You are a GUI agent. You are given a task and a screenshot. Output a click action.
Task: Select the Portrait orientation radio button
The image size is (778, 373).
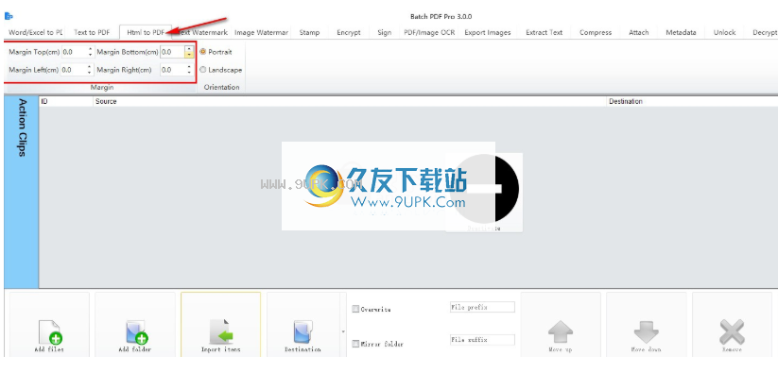(x=203, y=52)
